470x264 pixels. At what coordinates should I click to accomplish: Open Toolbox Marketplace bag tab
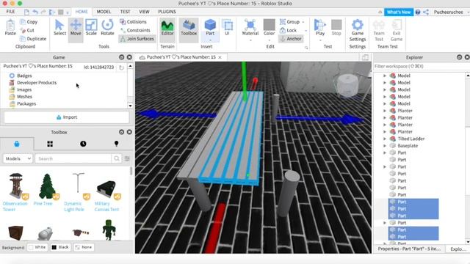pyautogui.click(x=17, y=144)
